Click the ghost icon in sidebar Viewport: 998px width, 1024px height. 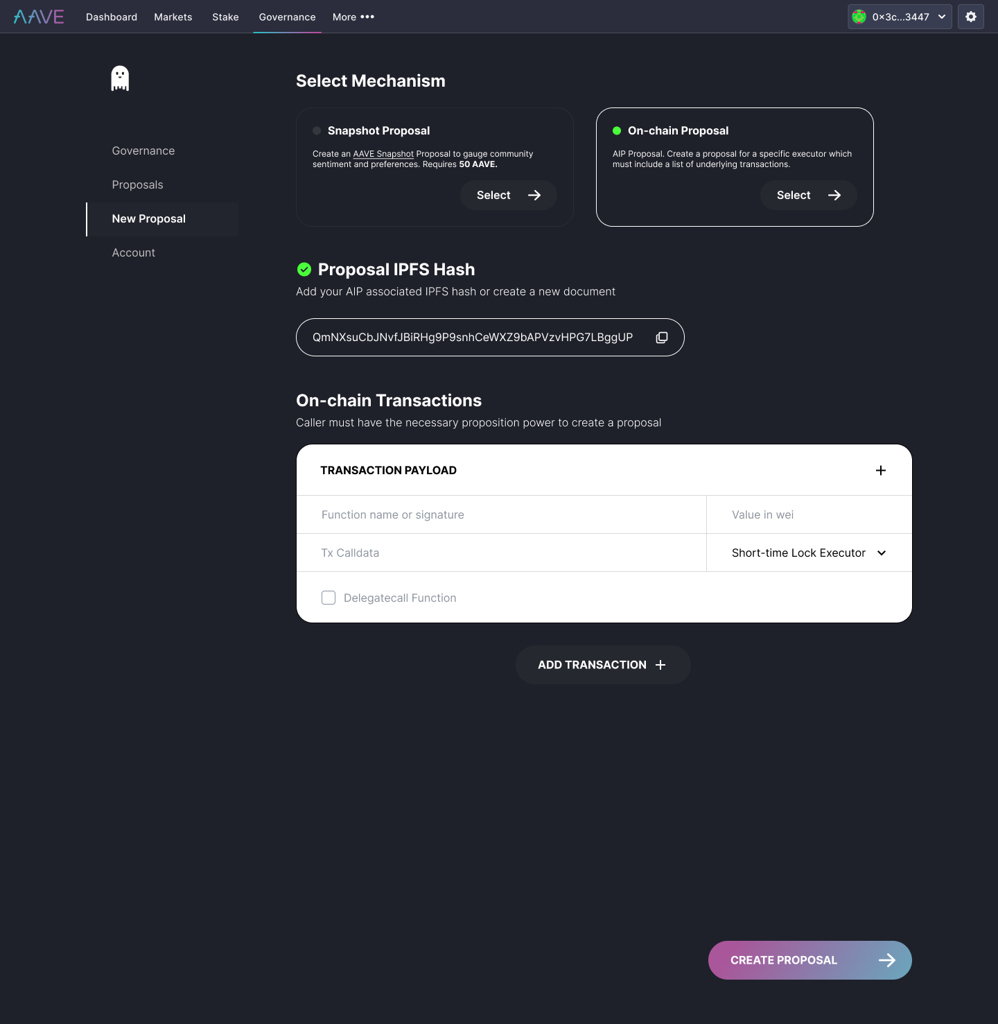[x=120, y=78]
